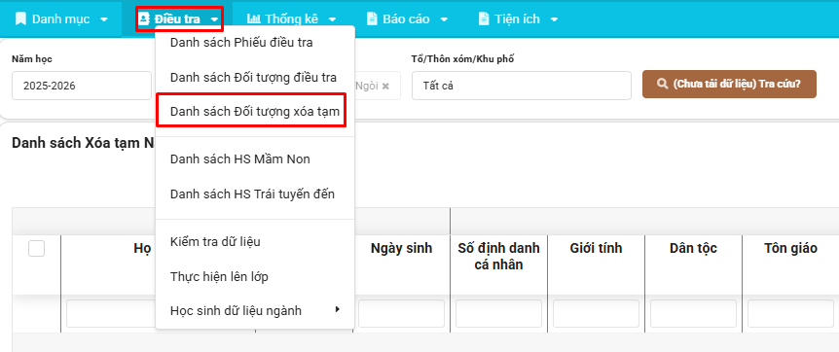Image resolution: width=839 pixels, height=352 pixels.
Task: Expand the Thống kê dropdown arrow
Action: (332, 19)
